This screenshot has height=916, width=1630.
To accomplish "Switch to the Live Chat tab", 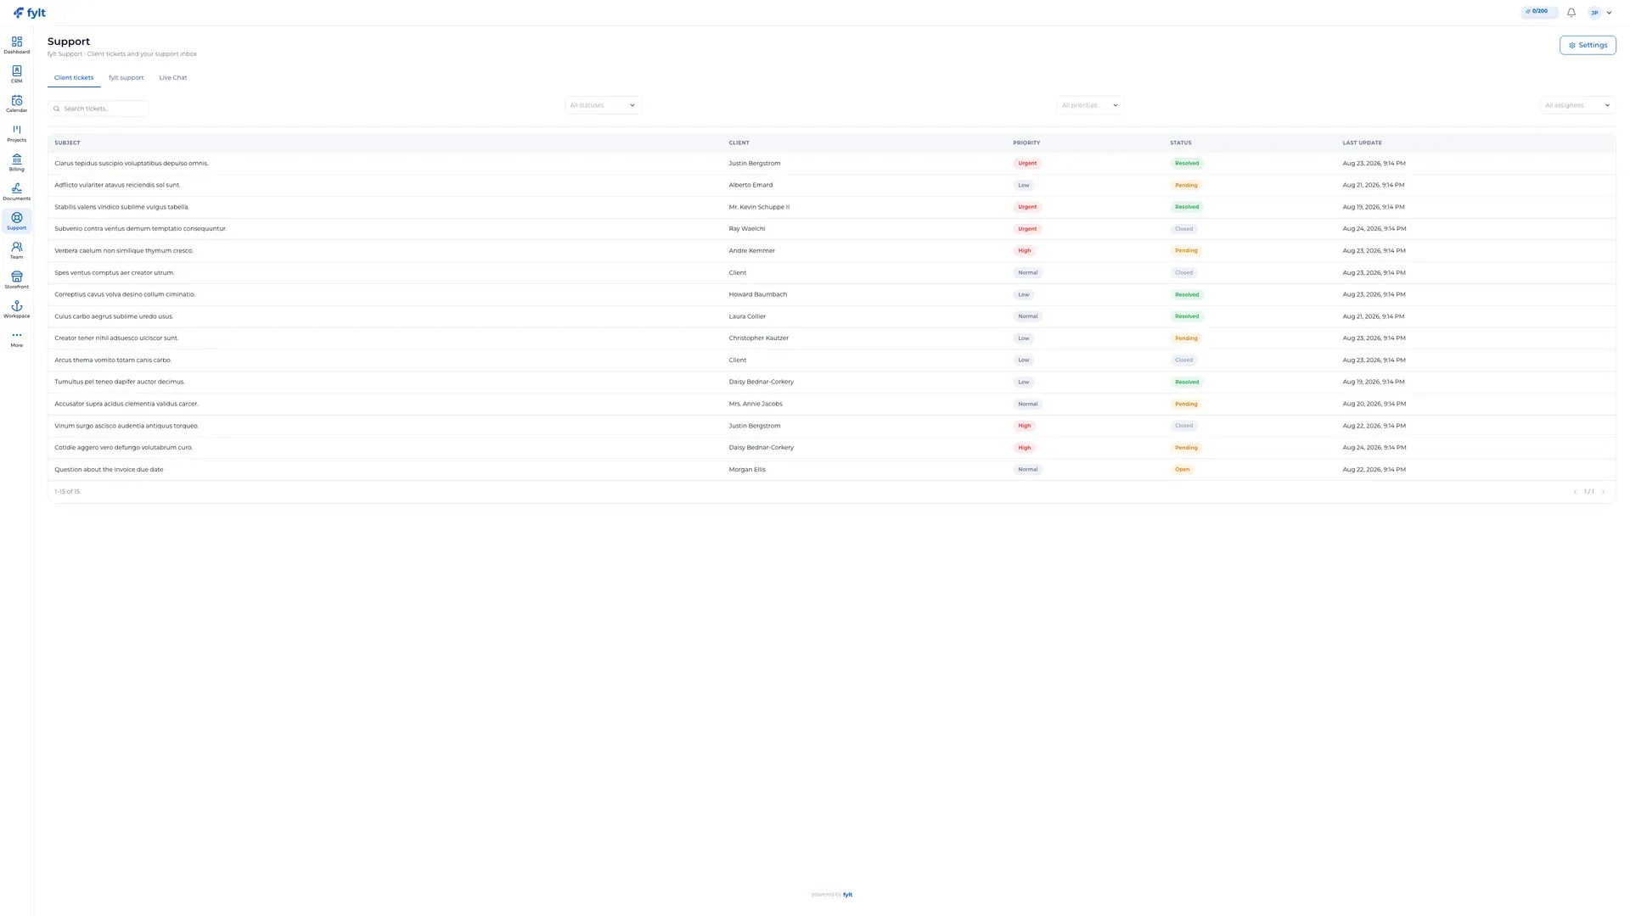I will point(173,78).
